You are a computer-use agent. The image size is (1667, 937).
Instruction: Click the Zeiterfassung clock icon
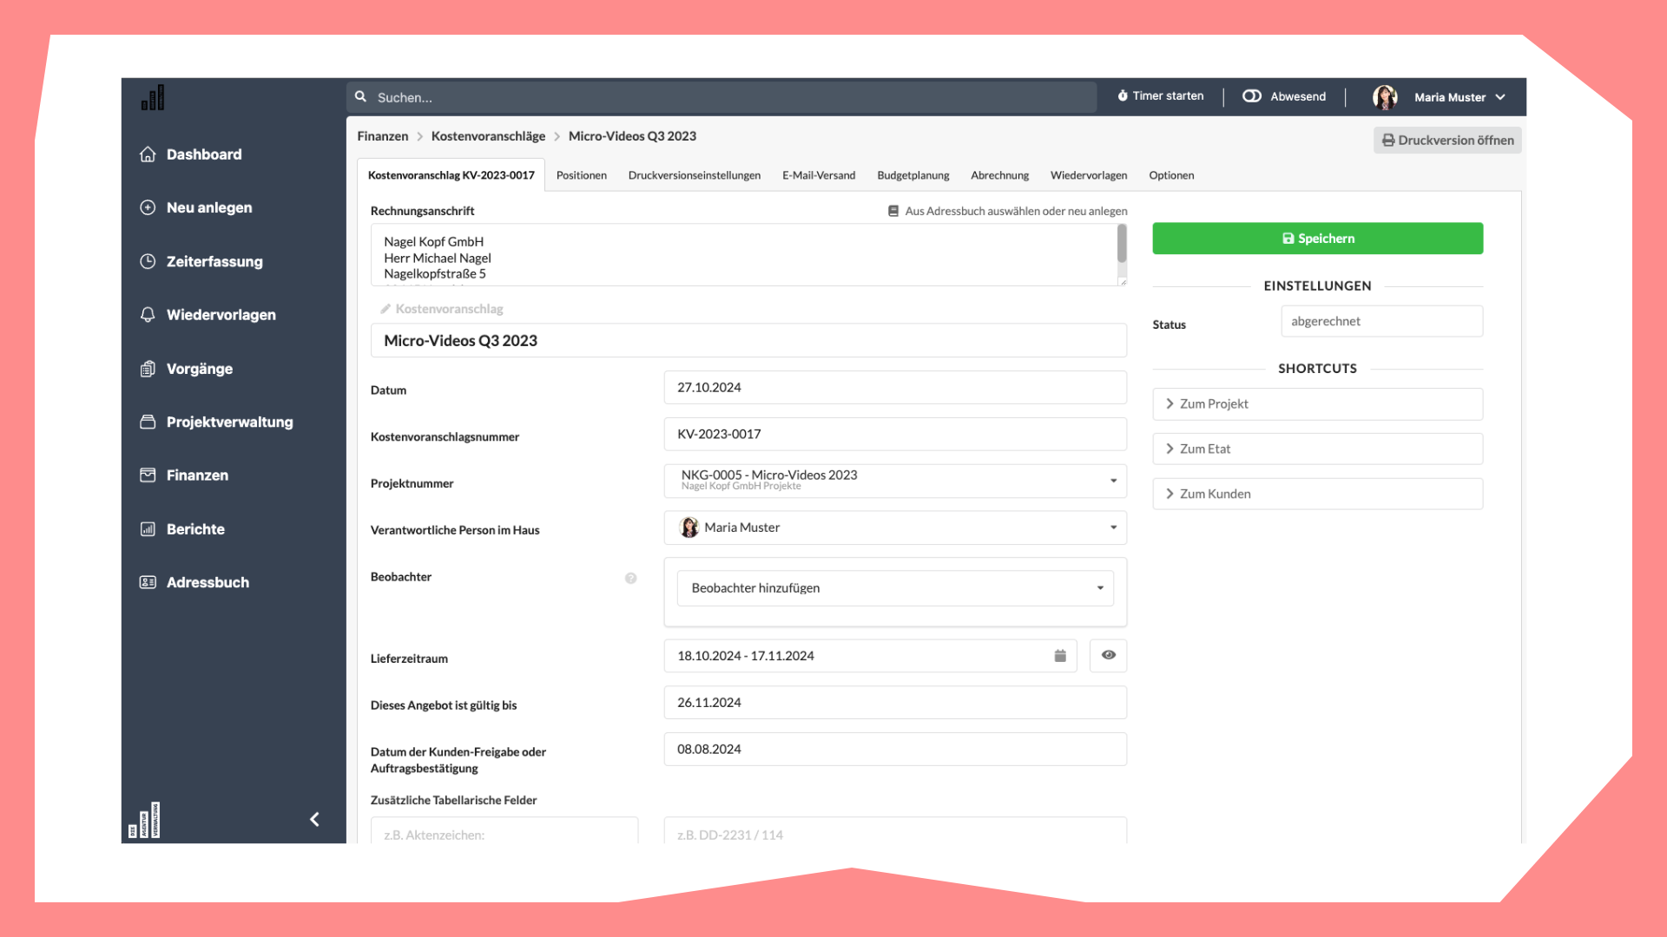[x=148, y=261]
